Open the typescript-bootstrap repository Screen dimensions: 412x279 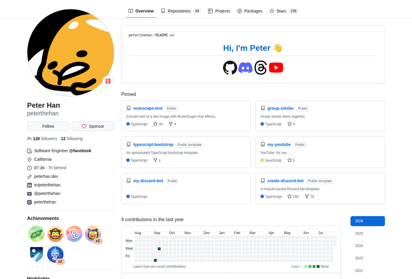pos(153,145)
